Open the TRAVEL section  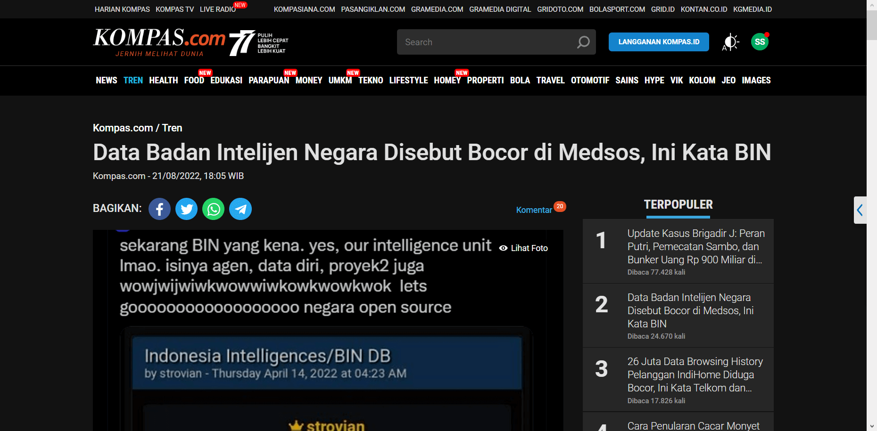point(550,81)
